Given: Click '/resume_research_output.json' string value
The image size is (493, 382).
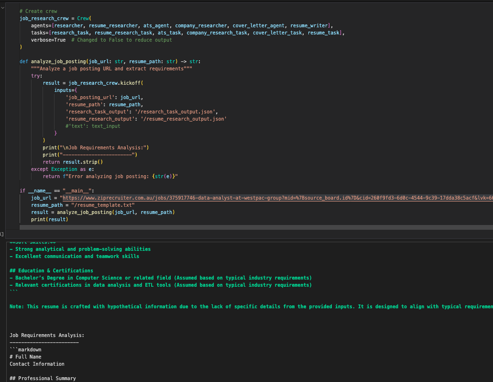Looking at the screenshot, I should [184, 119].
